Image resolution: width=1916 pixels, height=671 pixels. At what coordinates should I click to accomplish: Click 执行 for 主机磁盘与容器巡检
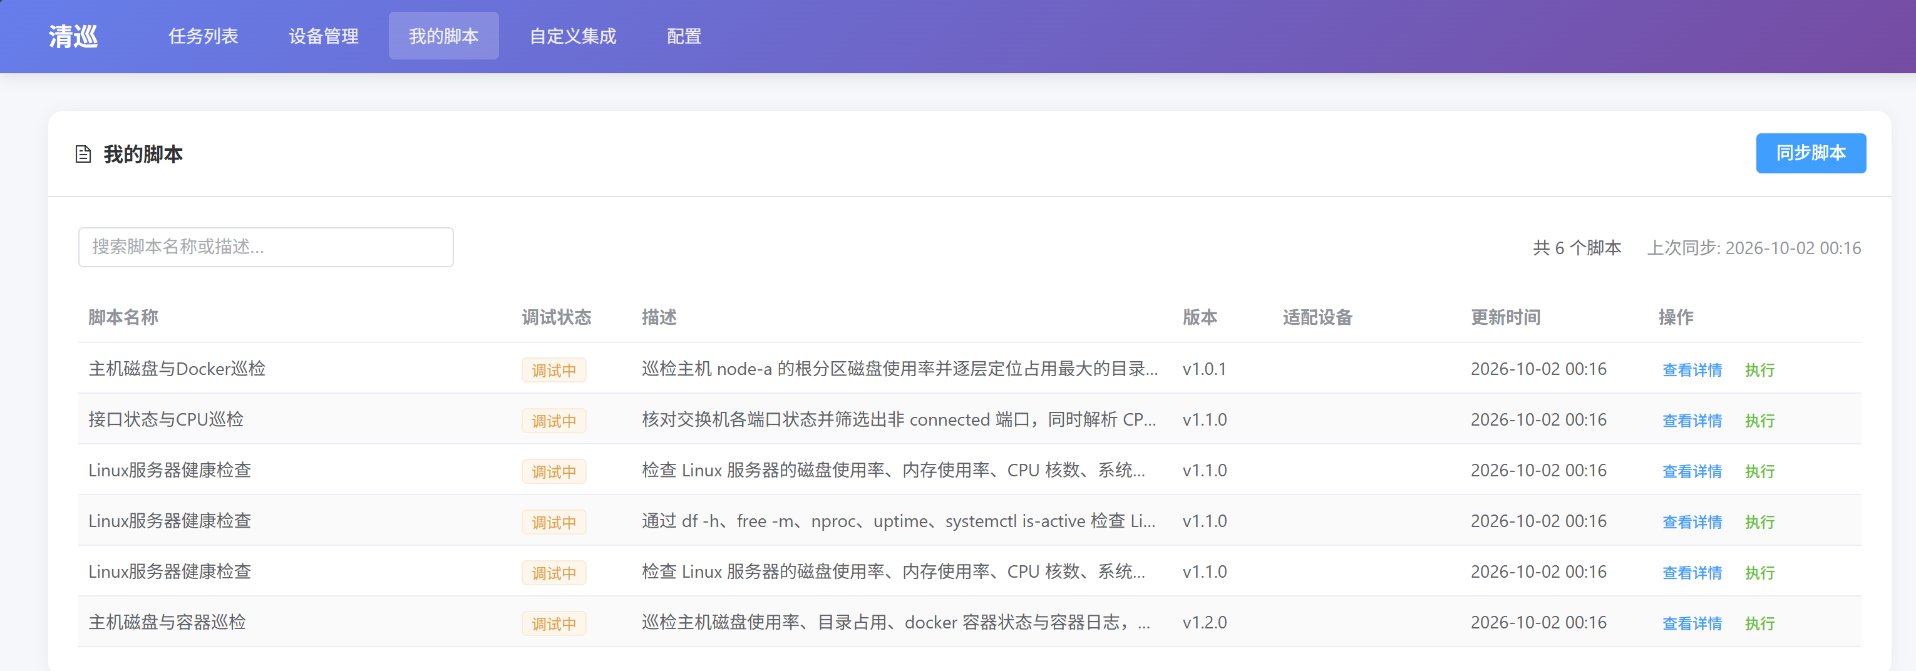pyautogui.click(x=1760, y=623)
